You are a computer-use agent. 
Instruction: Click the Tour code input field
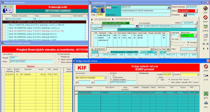tap(189, 39)
